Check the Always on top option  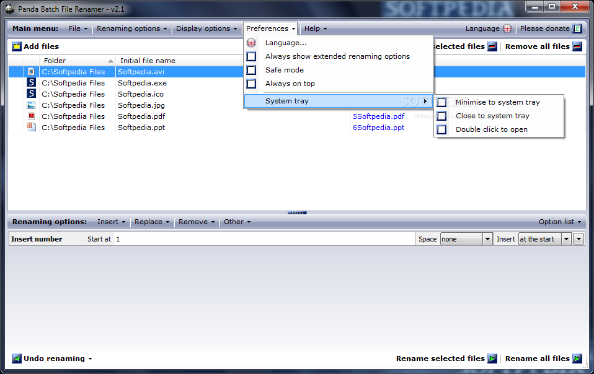(251, 84)
